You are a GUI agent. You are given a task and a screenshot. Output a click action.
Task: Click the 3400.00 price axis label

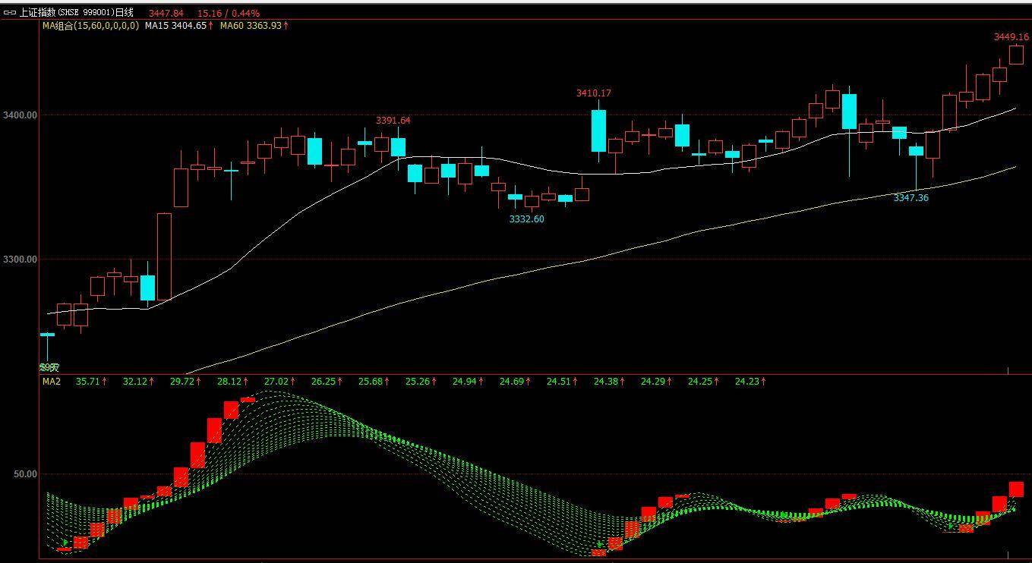point(20,115)
